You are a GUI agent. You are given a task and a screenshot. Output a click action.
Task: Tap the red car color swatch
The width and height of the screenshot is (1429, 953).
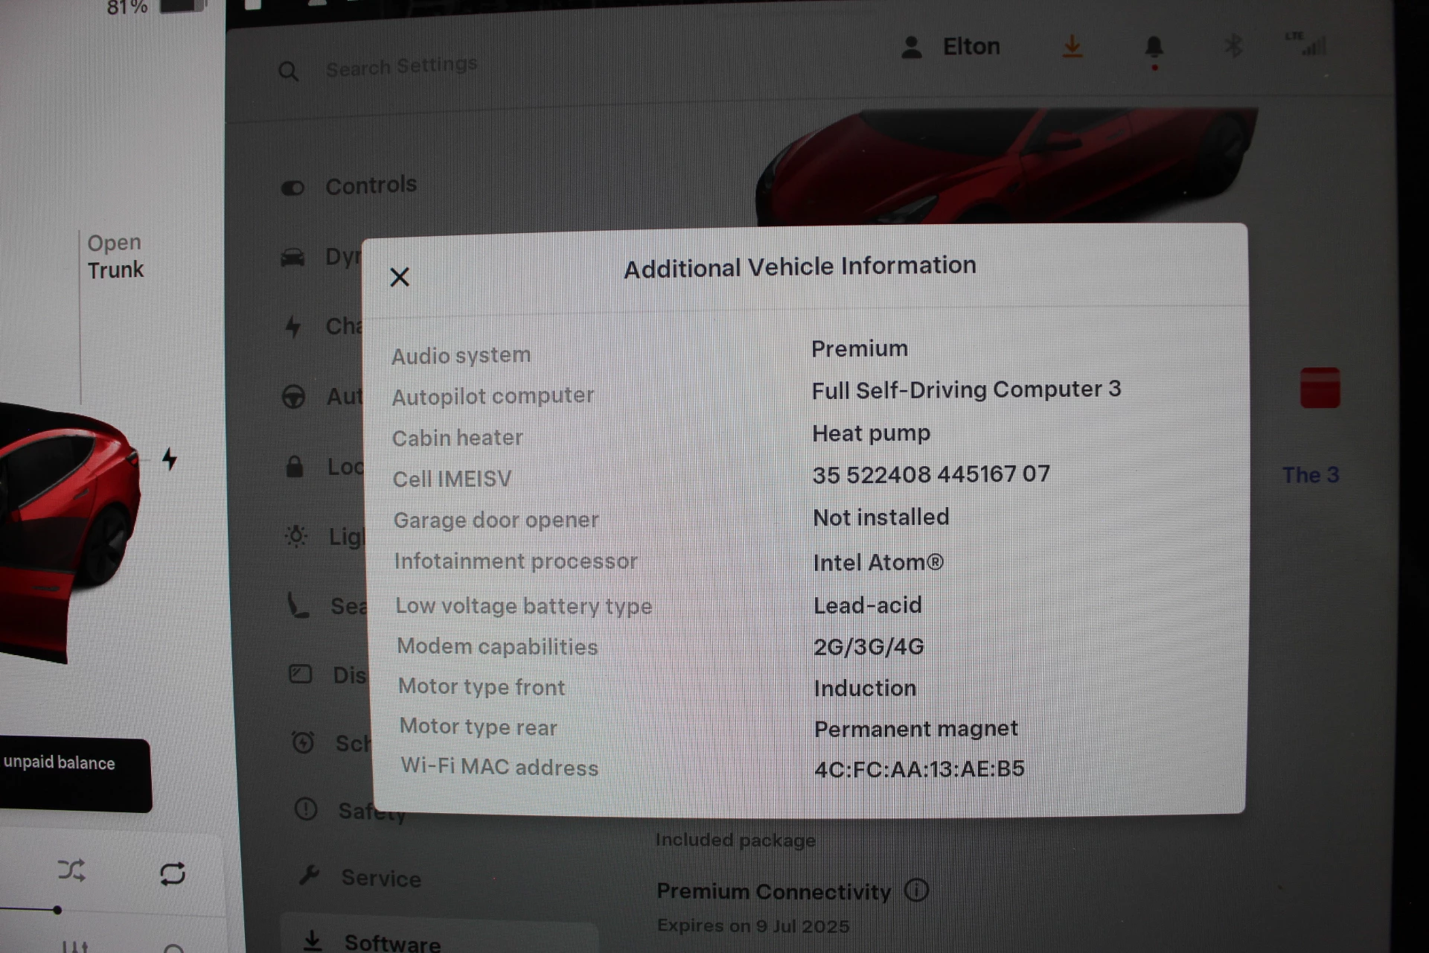coord(1320,388)
